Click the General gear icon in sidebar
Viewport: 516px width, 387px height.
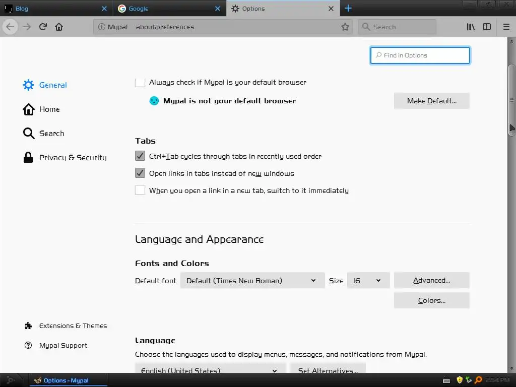click(x=28, y=85)
